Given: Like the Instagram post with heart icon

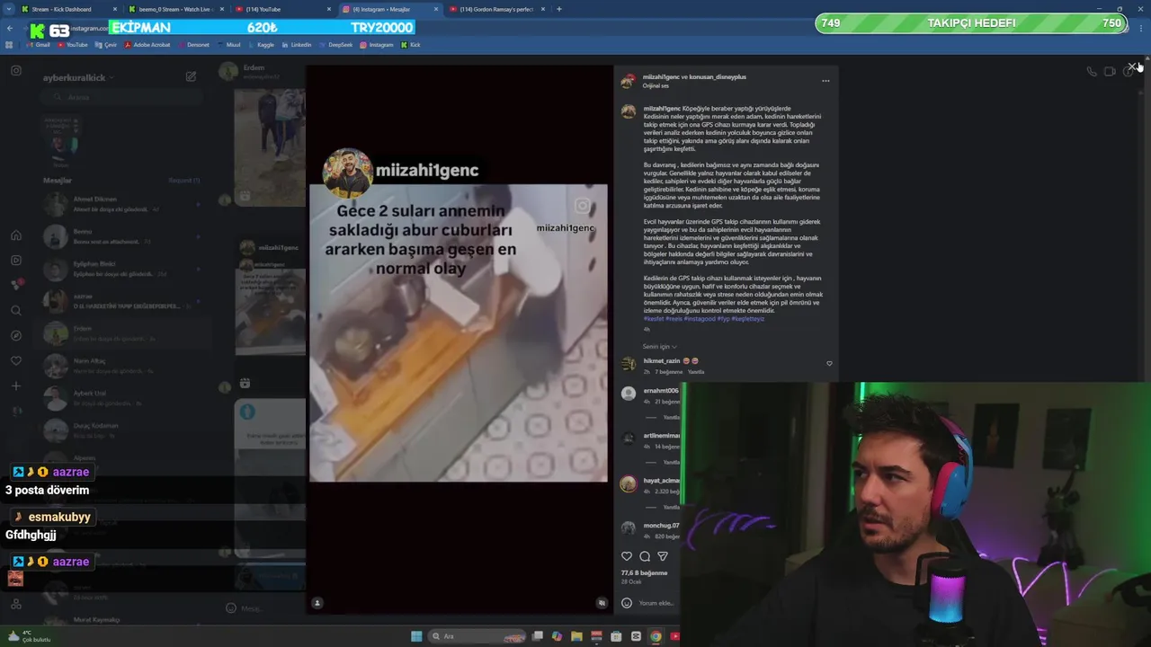Looking at the screenshot, I should (627, 556).
